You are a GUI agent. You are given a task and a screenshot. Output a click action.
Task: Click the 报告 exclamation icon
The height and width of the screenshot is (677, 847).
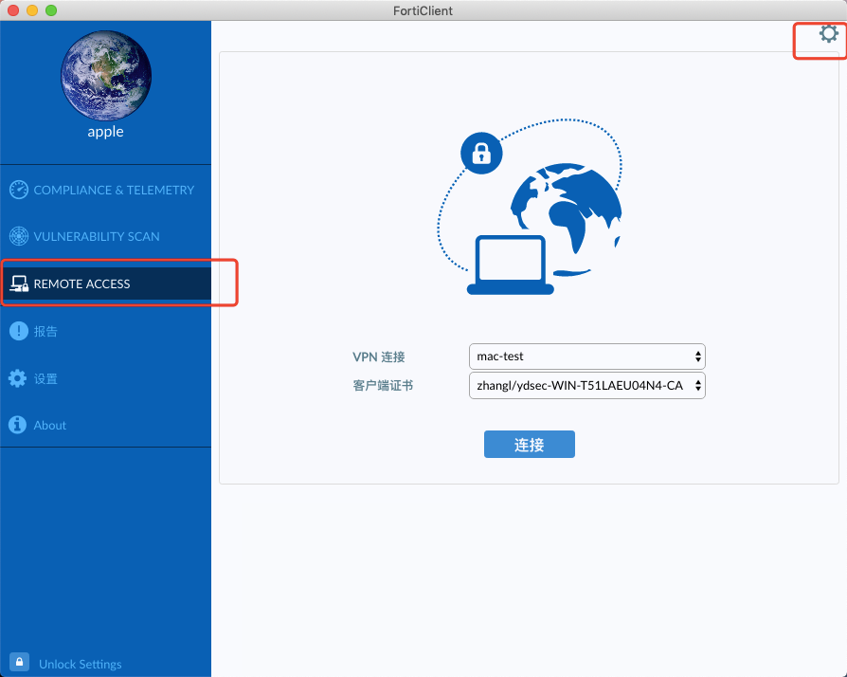(19, 331)
